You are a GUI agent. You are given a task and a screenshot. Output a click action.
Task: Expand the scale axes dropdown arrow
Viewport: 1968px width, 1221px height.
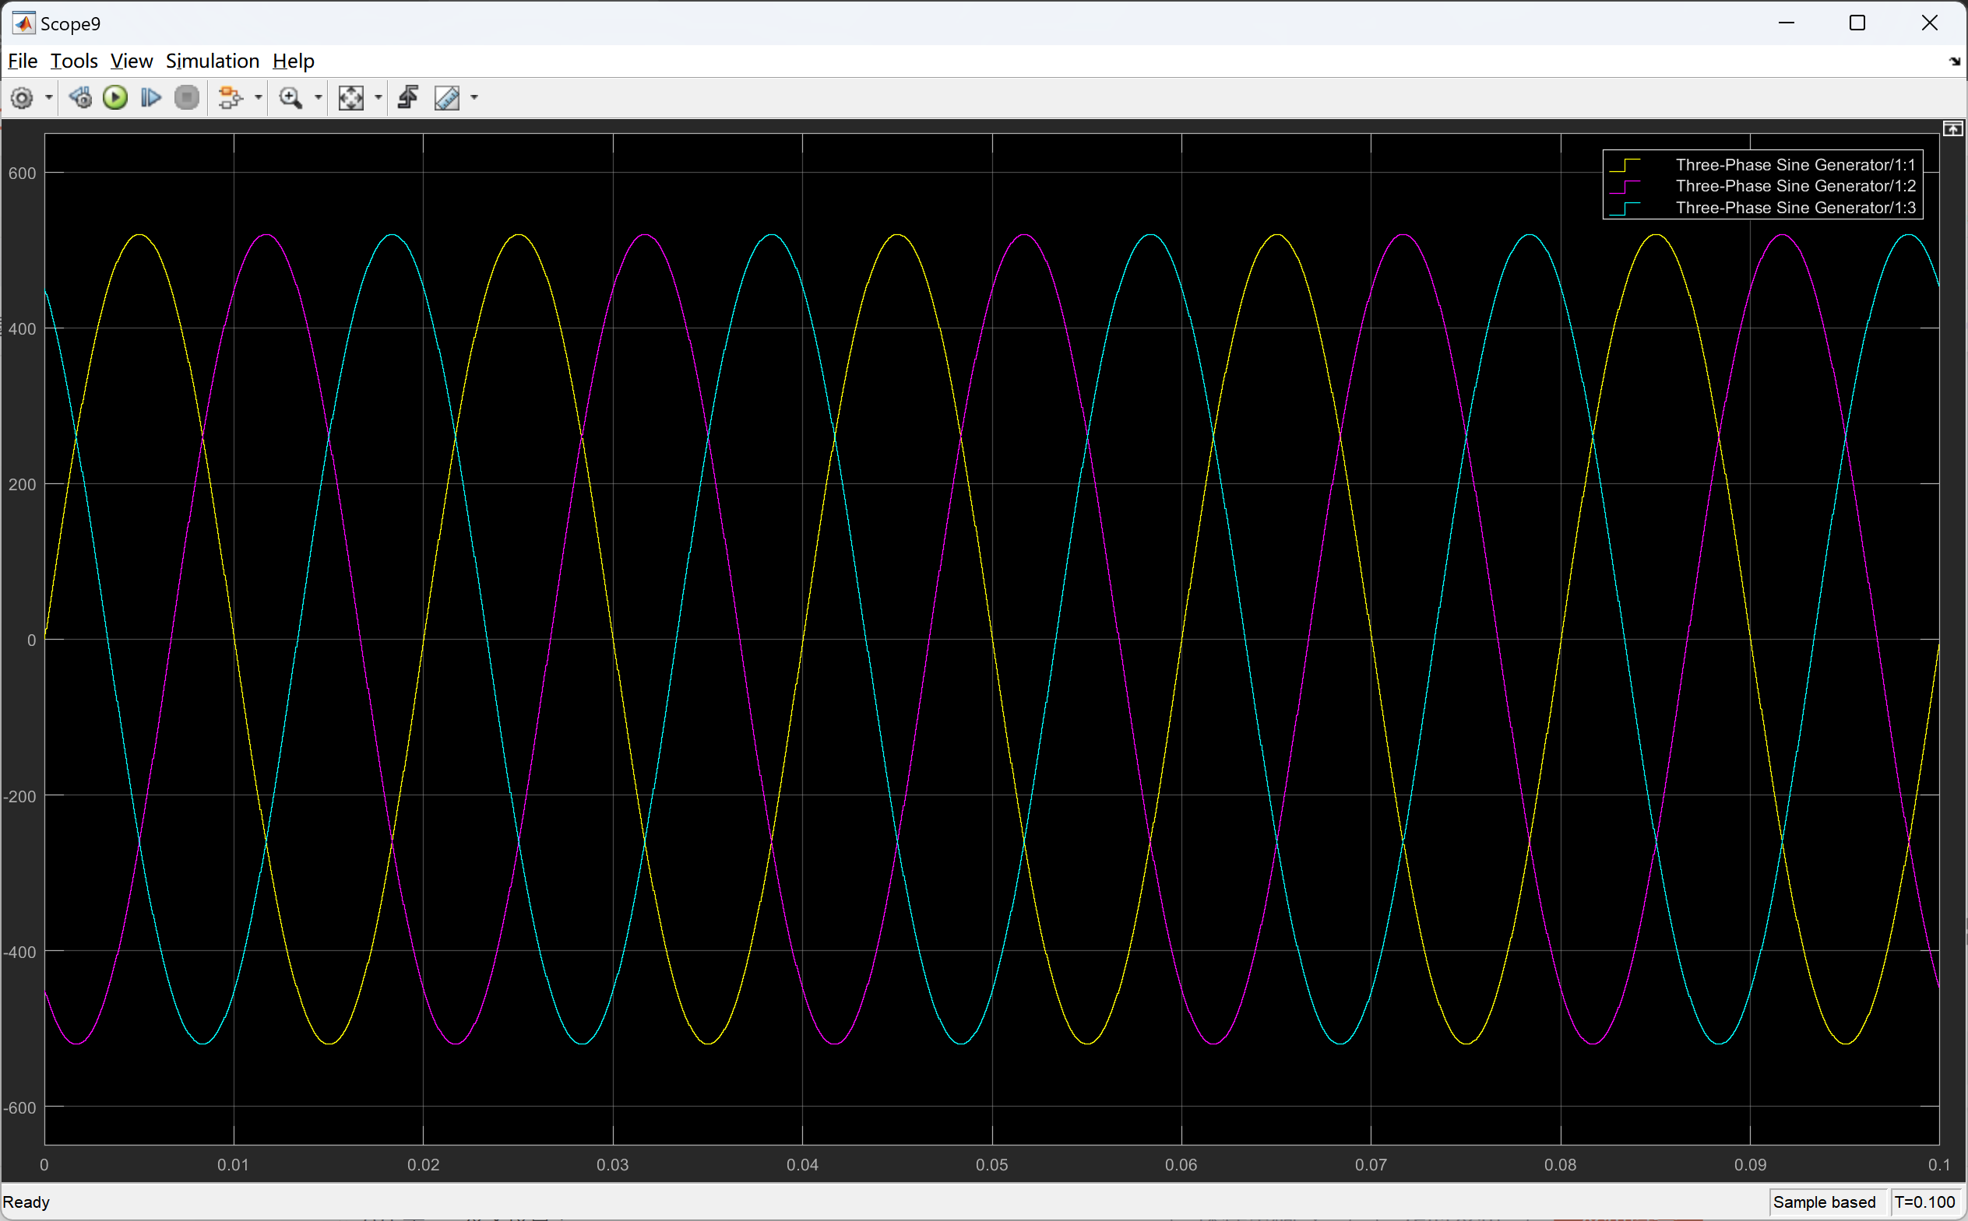click(x=378, y=98)
